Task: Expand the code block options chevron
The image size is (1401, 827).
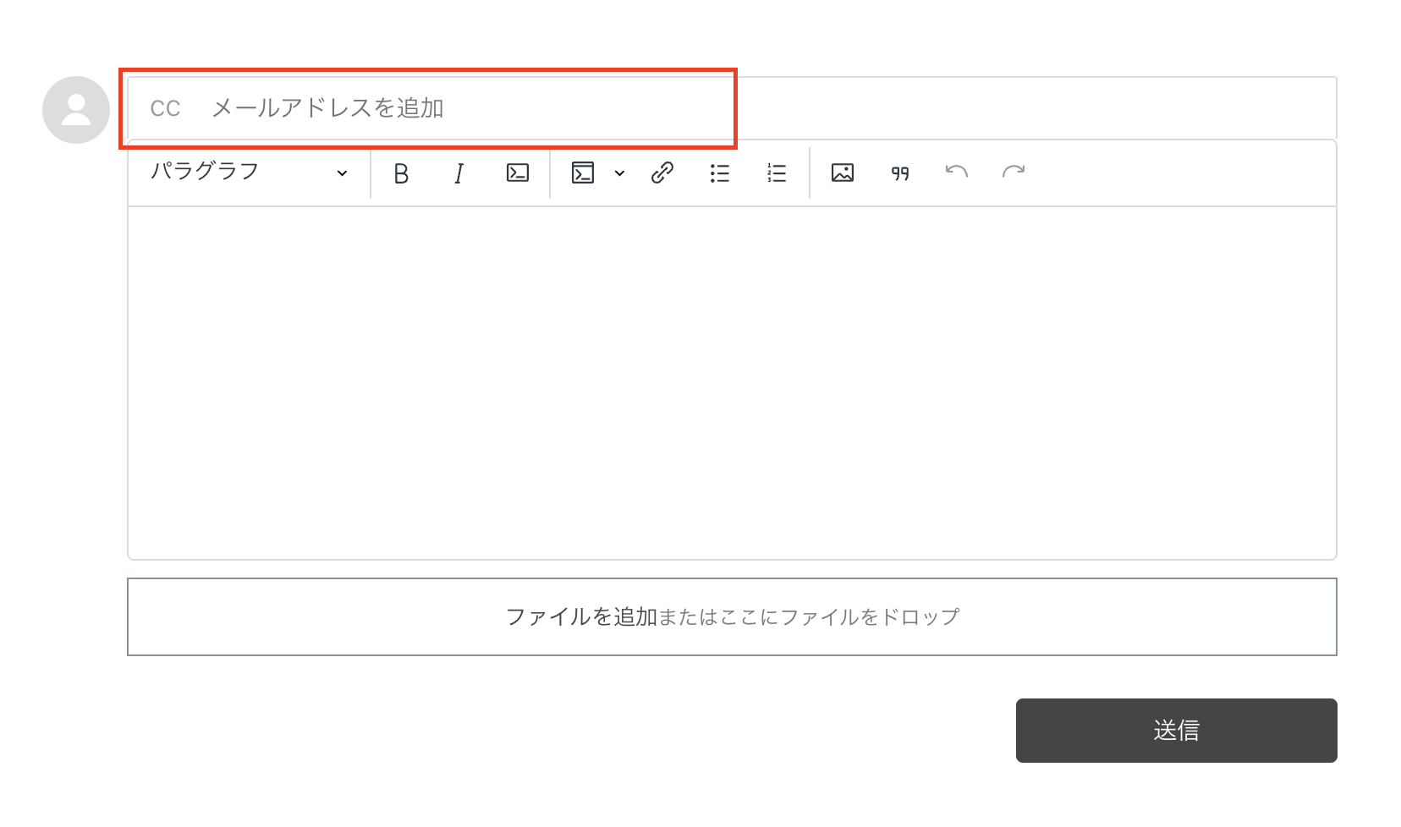Action: tap(620, 173)
